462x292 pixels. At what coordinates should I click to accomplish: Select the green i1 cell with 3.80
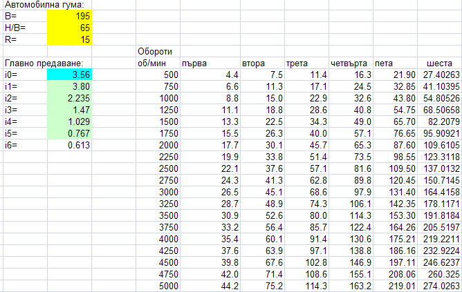coord(68,86)
